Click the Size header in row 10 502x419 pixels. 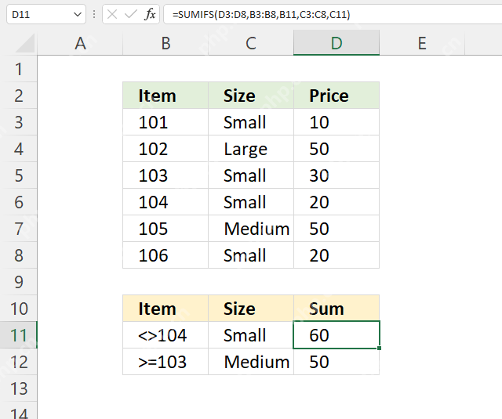251,309
